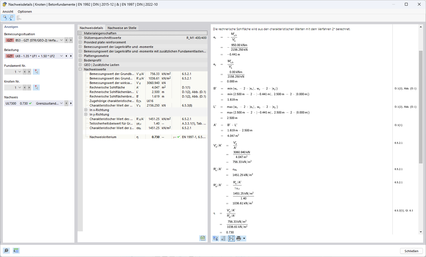Click the Schließen button
This screenshot has height=257, width=426.
click(x=411, y=251)
